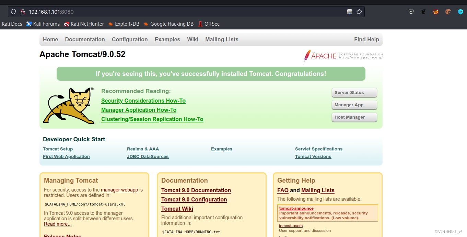Open Tomcat Setup quick start link
This screenshot has height=237, width=467.
click(58, 149)
